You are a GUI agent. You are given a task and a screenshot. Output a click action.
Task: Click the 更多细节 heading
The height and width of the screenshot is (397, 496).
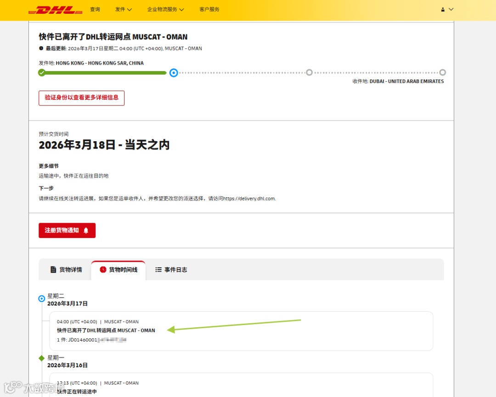(49, 166)
